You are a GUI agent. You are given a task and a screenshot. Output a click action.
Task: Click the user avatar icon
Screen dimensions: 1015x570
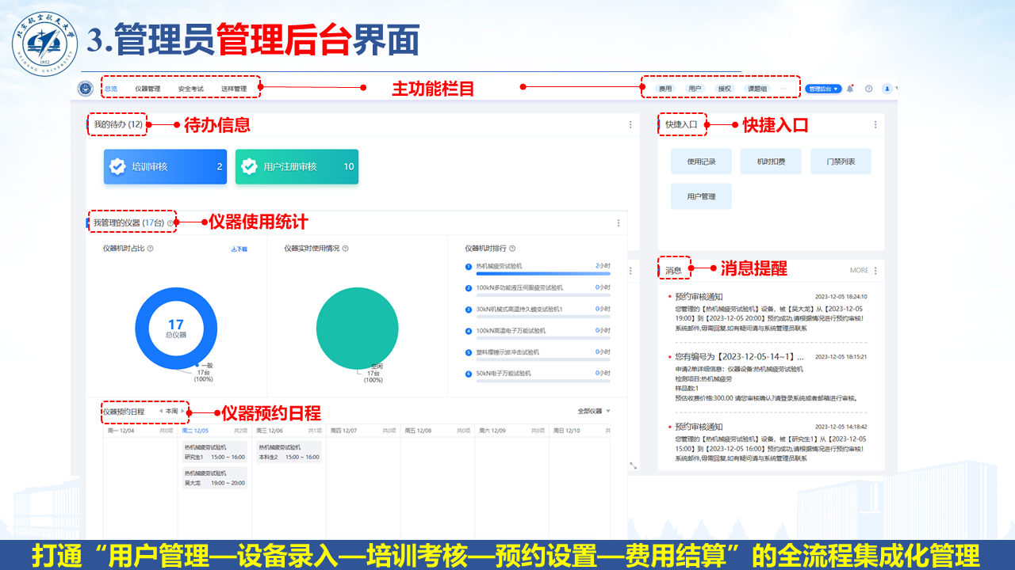click(x=887, y=89)
